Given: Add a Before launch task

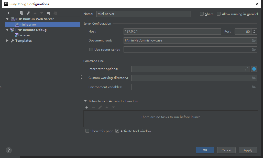Looking at the screenshot, I should click(87, 107).
